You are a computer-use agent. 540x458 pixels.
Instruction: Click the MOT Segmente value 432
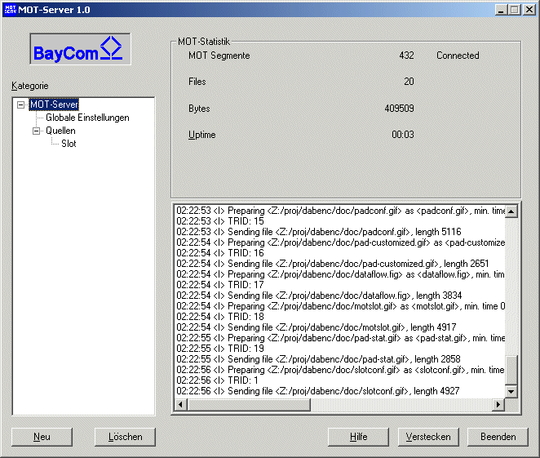click(x=406, y=56)
